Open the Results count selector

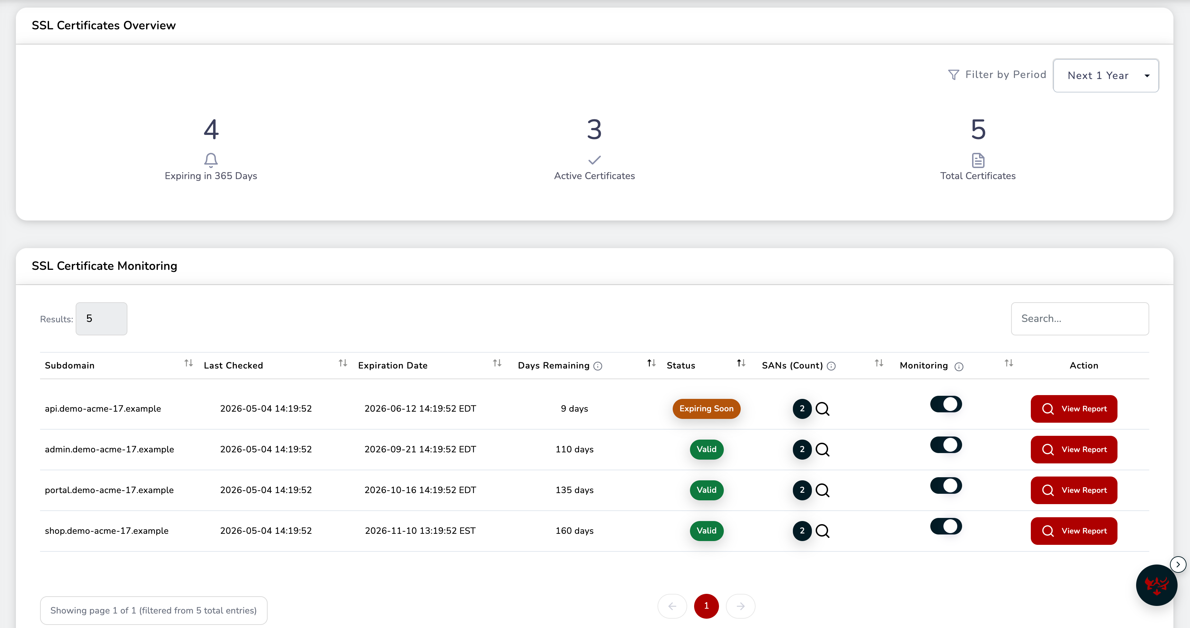coord(101,318)
